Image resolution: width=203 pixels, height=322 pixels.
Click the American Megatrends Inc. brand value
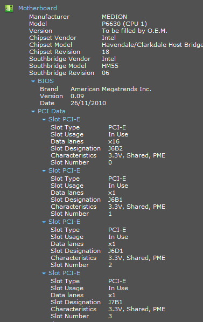(111, 89)
